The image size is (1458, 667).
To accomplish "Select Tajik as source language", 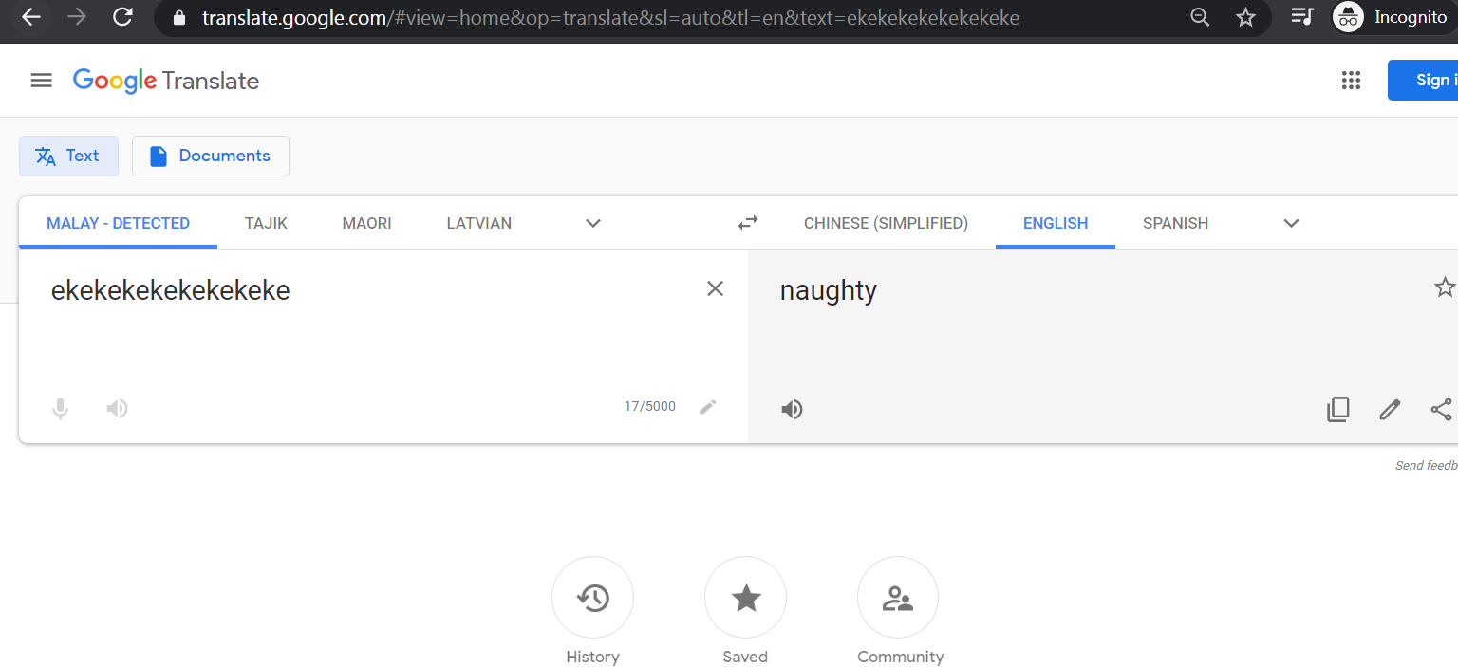I will (x=266, y=223).
